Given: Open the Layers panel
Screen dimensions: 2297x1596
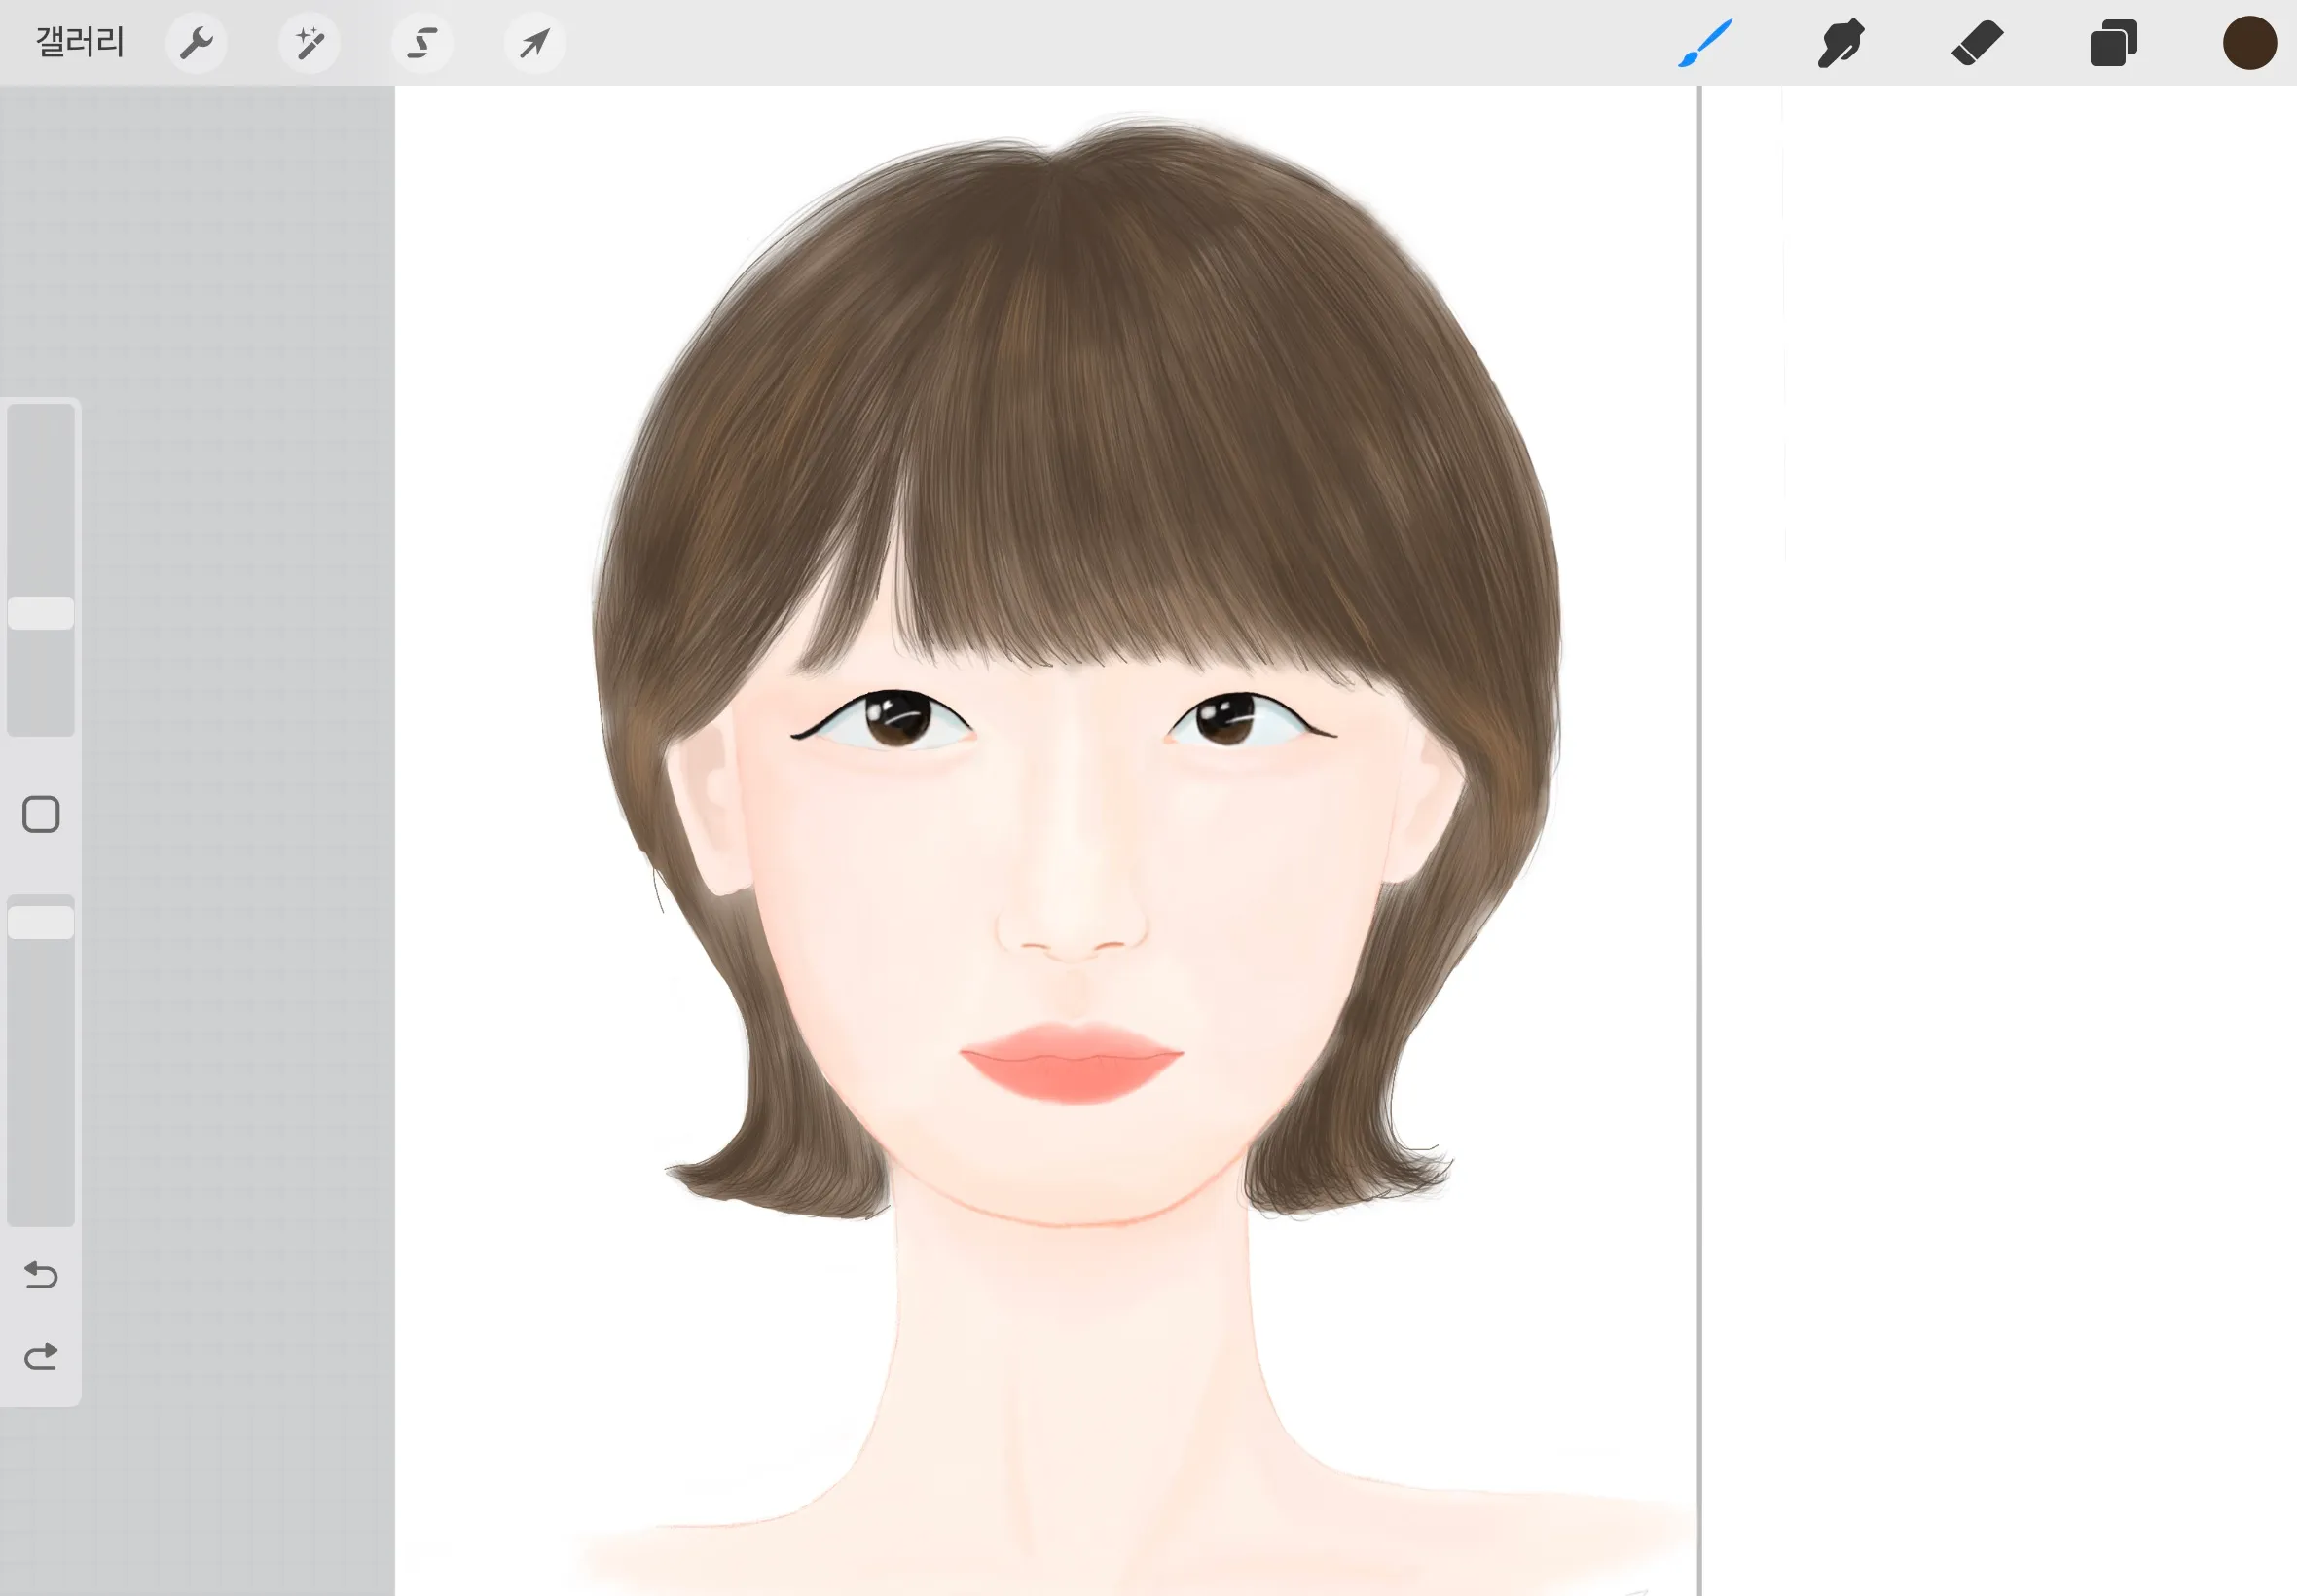Looking at the screenshot, I should [2113, 43].
